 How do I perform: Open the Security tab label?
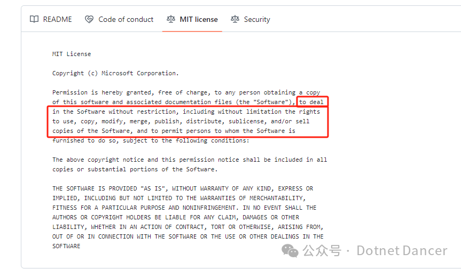click(x=257, y=19)
